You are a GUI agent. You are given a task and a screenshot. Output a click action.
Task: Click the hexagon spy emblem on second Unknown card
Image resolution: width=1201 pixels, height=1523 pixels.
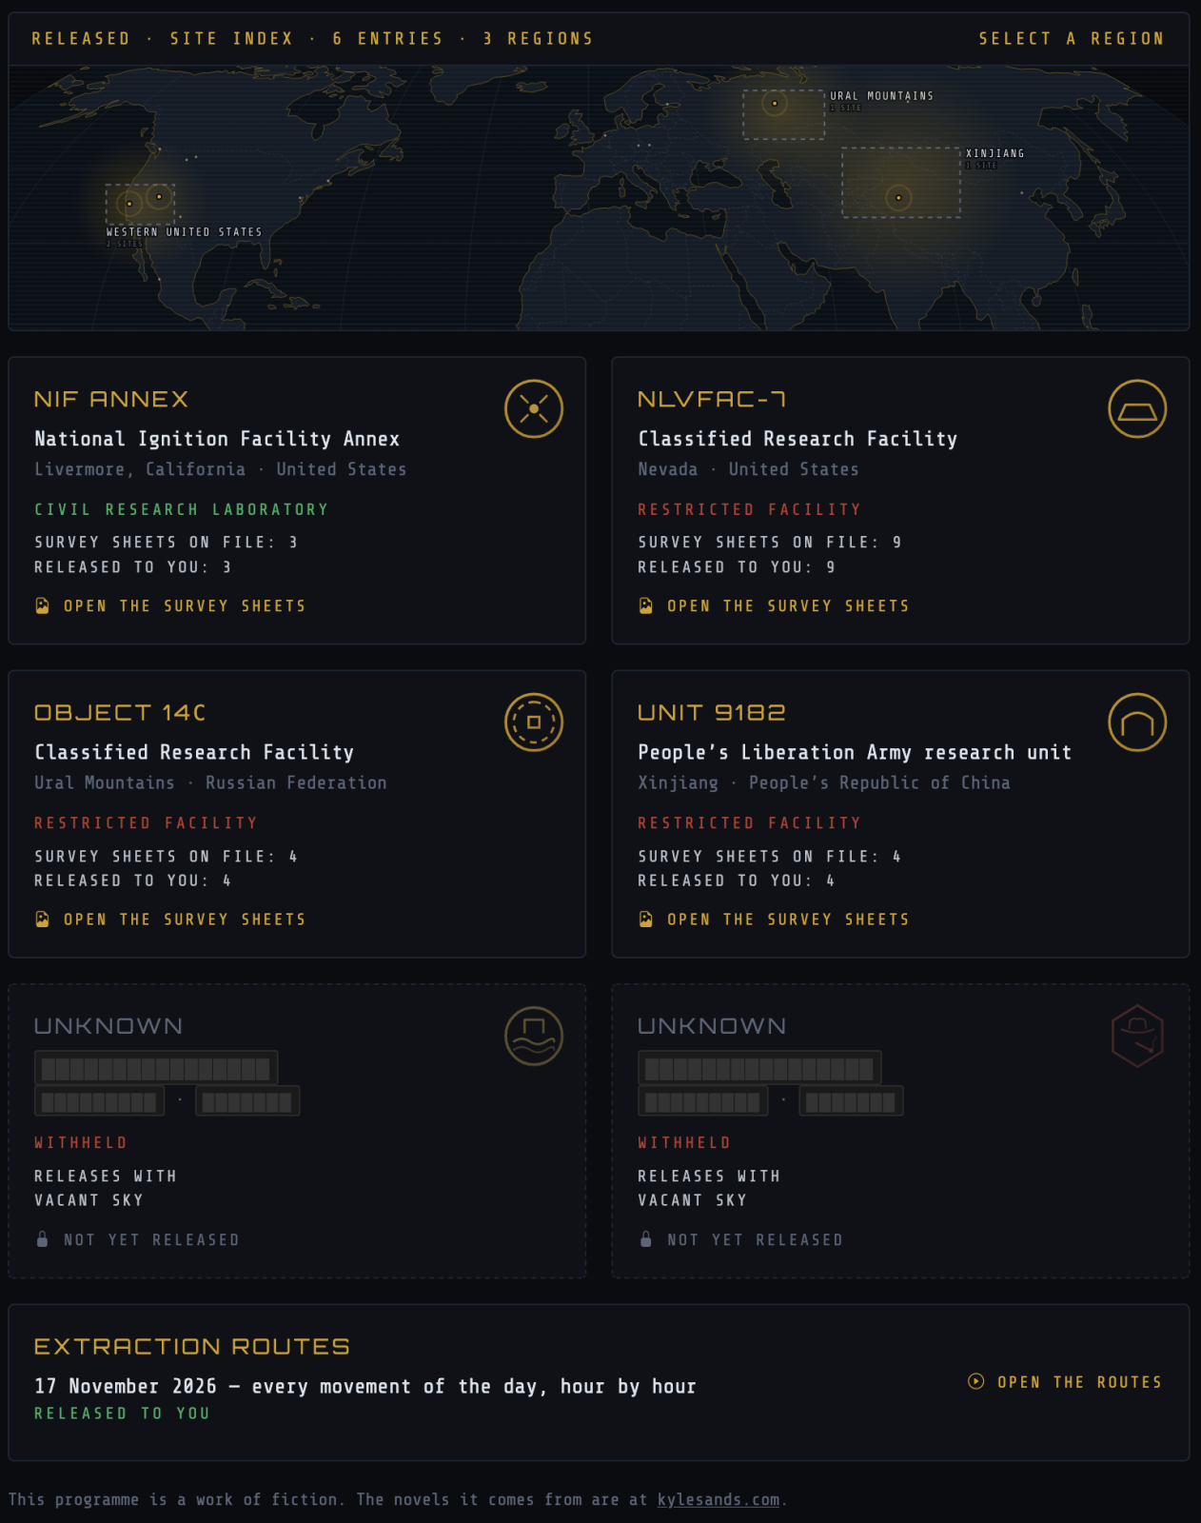[1137, 1036]
